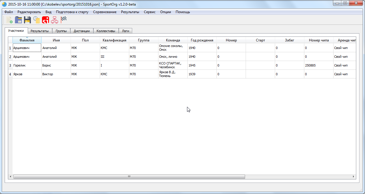Click the birth year 1945 cell

(x=202, y=65)
